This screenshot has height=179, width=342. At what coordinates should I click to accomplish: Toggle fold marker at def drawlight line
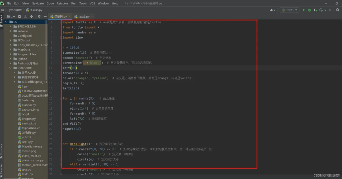61,144
